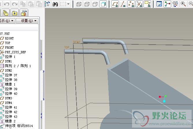Toggle annotation element display
This screenshot has width=193, height=129.
point(147,4)
